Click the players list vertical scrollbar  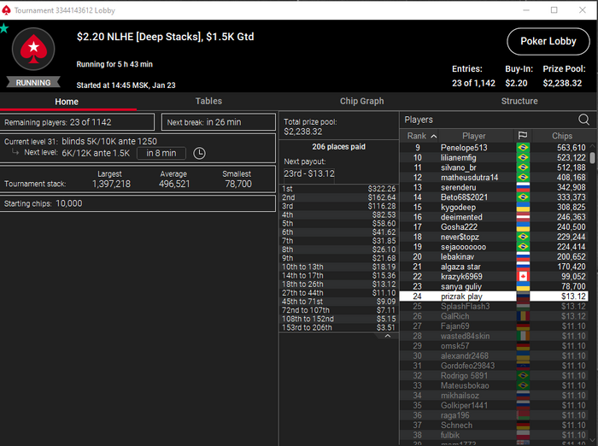coord(592,157)
